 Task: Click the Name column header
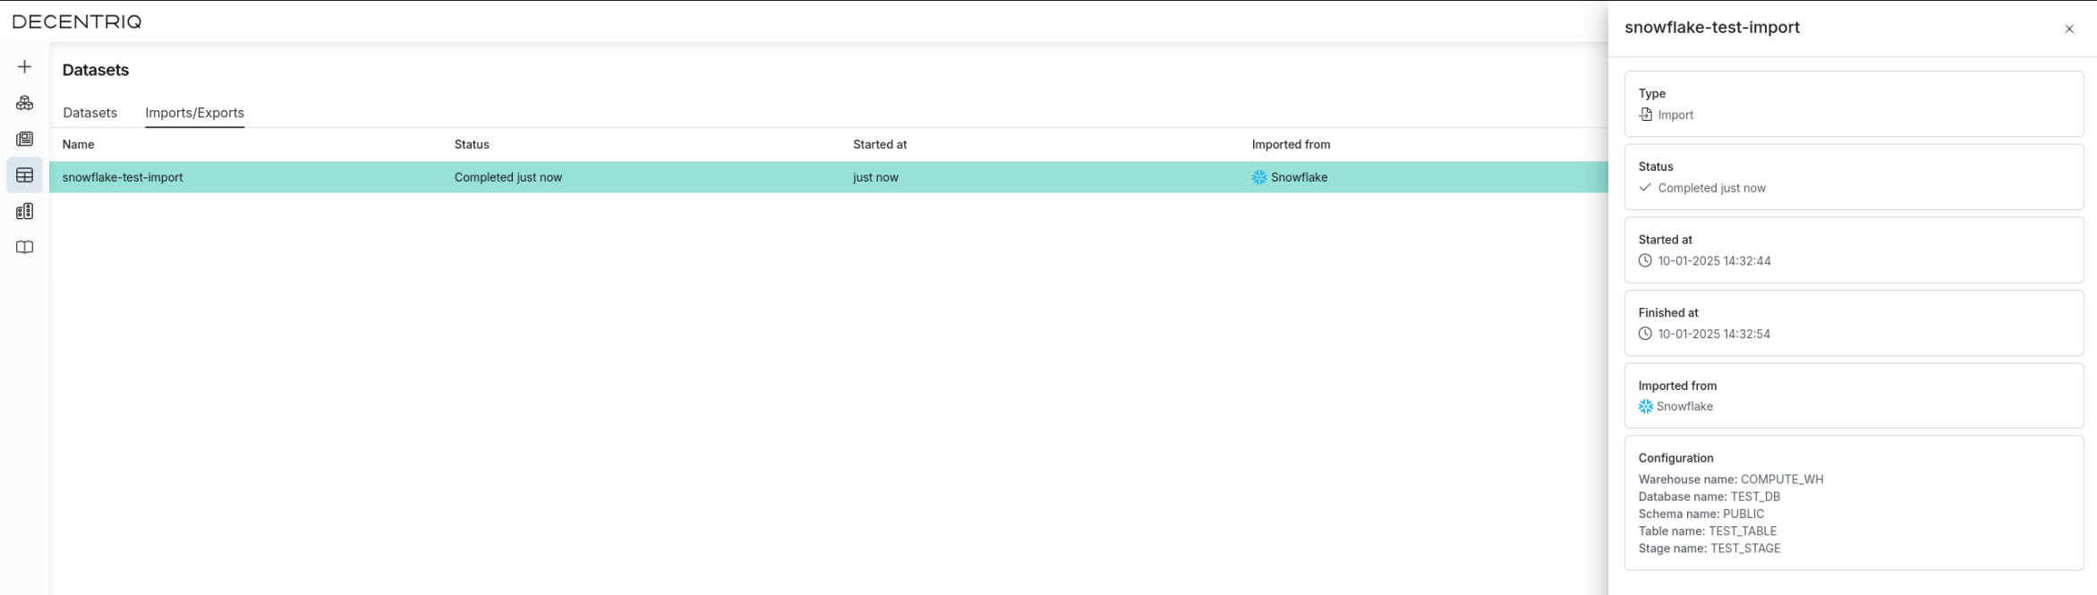78,144
